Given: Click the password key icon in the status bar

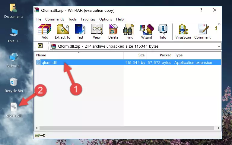Looking at the screenshot, I should [x=43, y=135].
